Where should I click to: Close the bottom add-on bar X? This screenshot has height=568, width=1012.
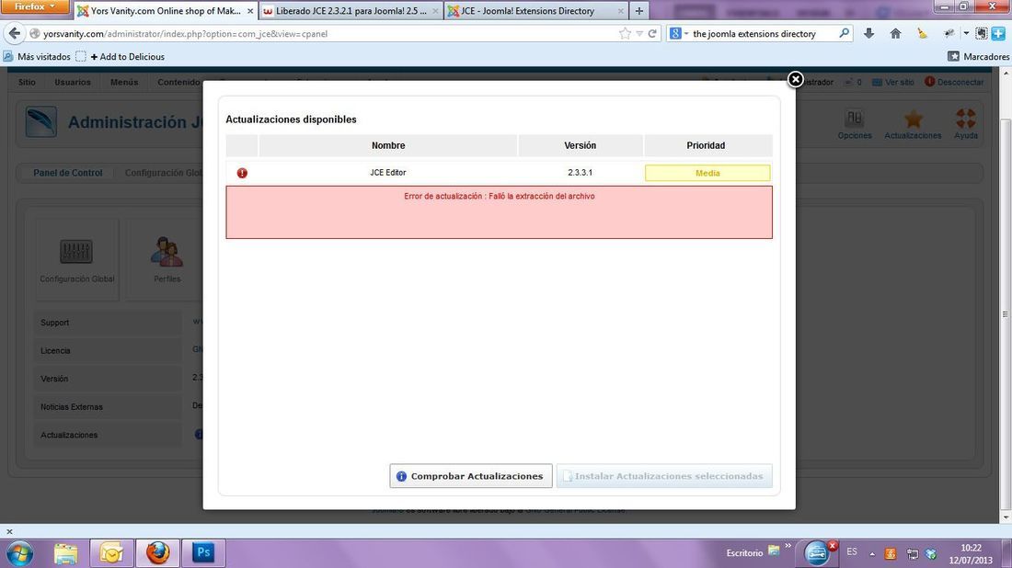point(9,532)
